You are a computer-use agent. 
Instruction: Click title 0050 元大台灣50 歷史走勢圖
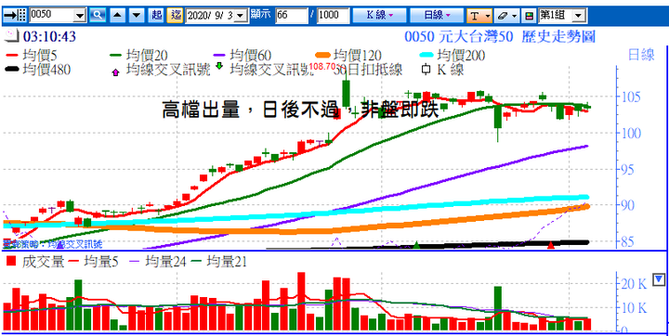click(500, 37)
